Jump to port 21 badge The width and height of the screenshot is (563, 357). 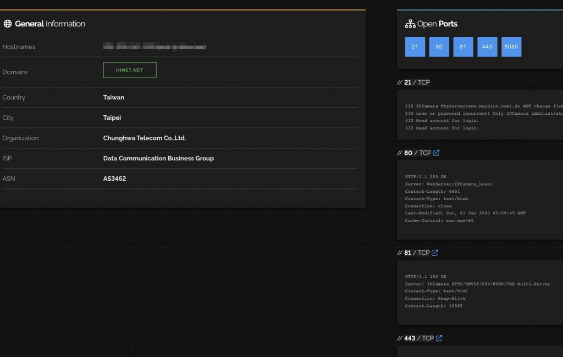tap(415, 47)
